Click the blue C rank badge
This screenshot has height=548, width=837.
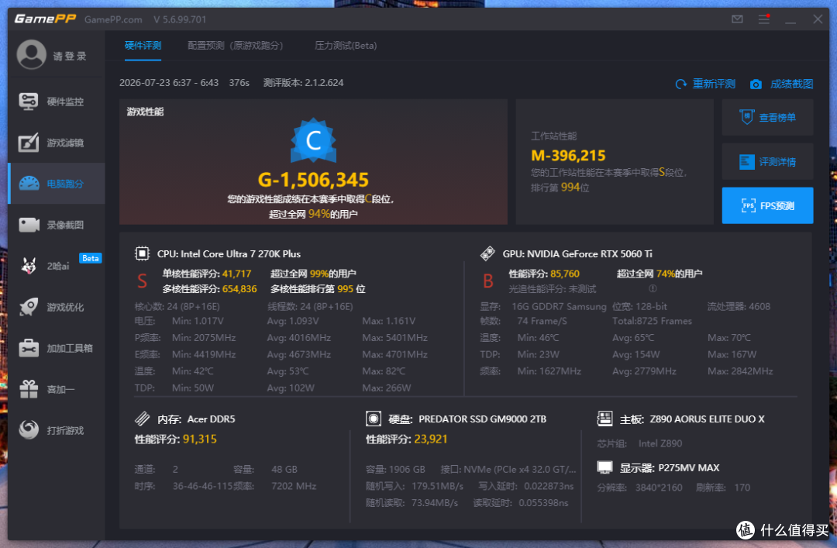pos(313,141)
